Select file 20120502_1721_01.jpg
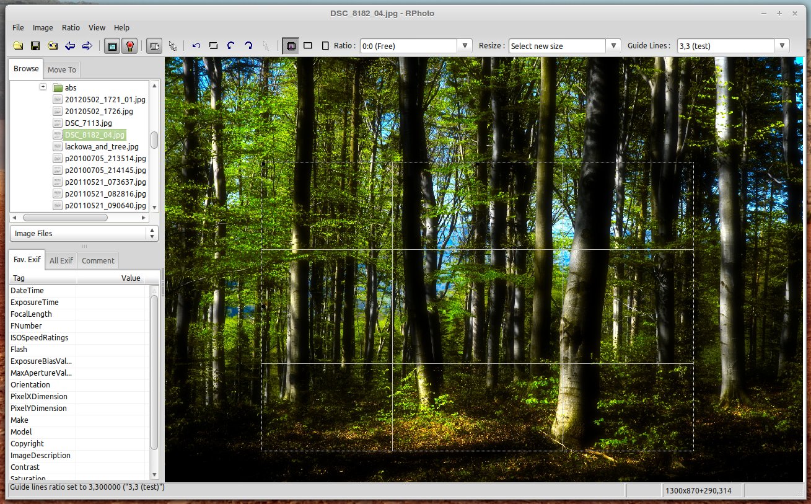This screenshot has height=504, width=811. point(100,99)
